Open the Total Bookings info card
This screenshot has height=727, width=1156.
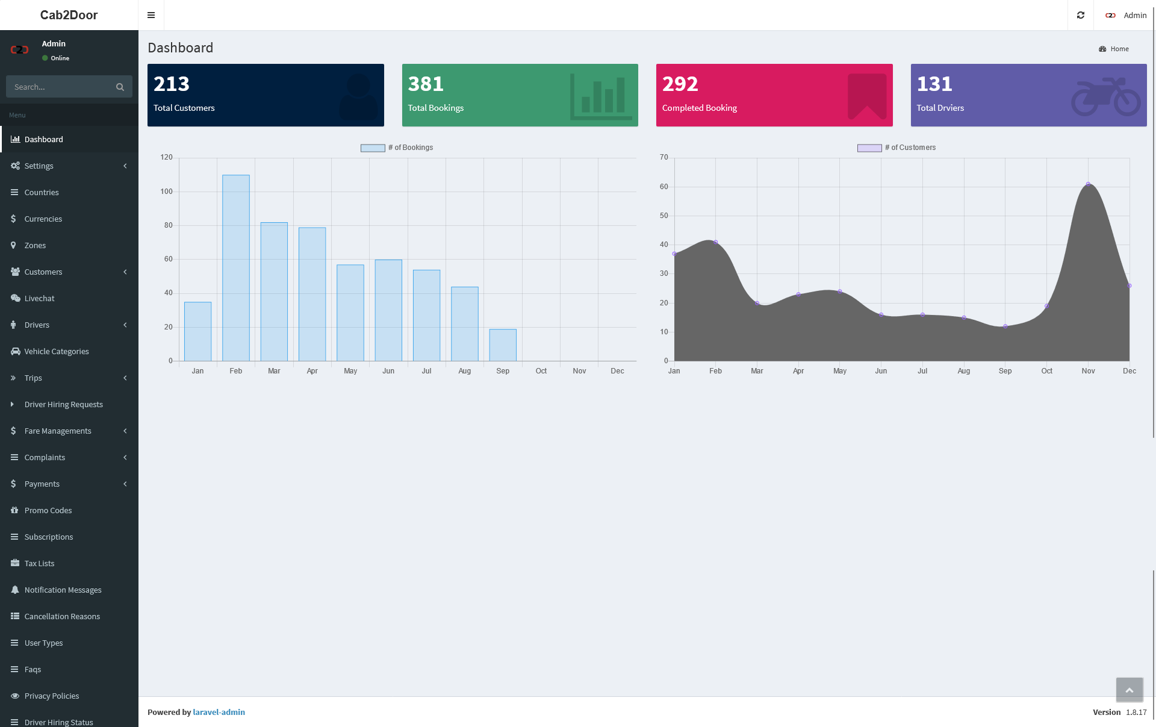(520, 95)
